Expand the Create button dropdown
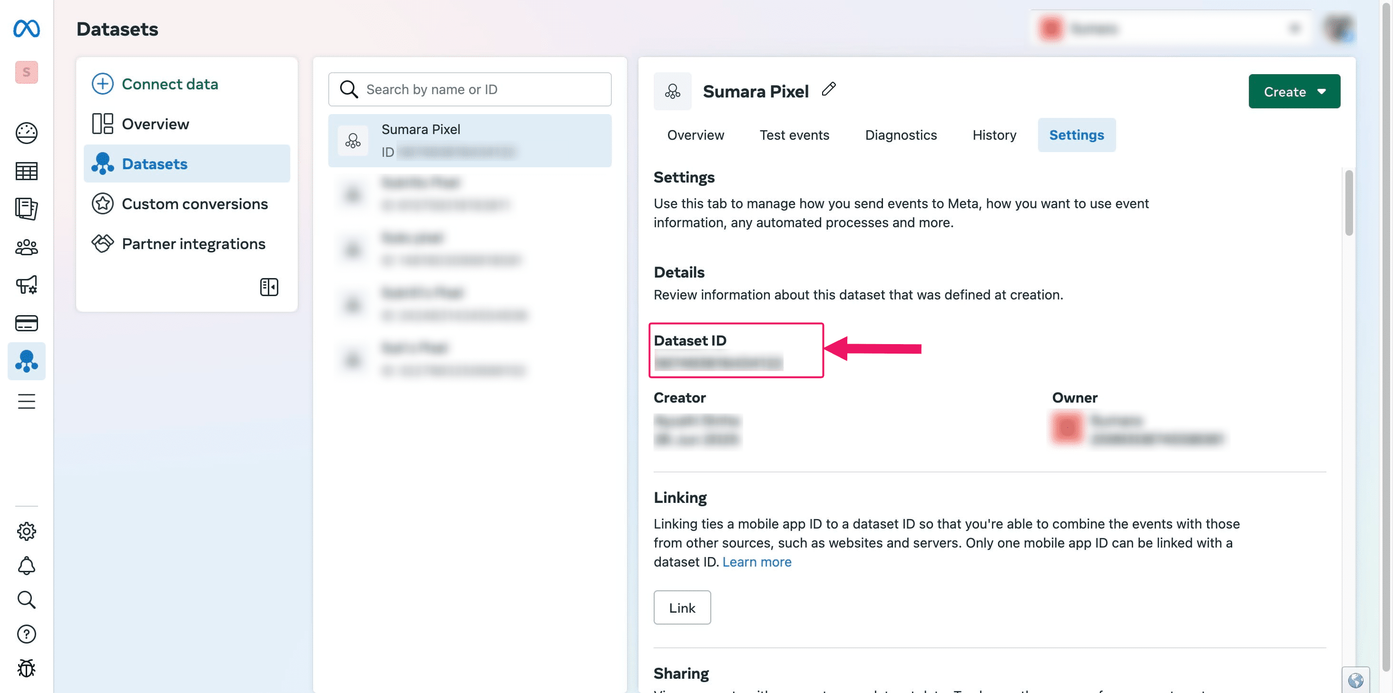 point(1322,91)
